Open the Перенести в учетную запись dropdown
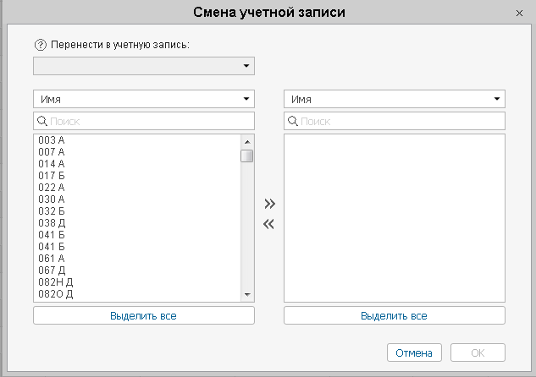The image size is (536, 377). tap(144, 66)
